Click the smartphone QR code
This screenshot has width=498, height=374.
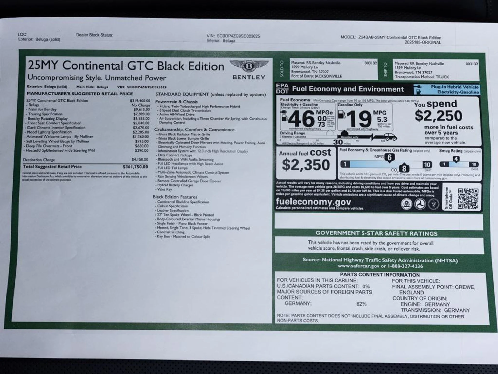pos(468,199)
